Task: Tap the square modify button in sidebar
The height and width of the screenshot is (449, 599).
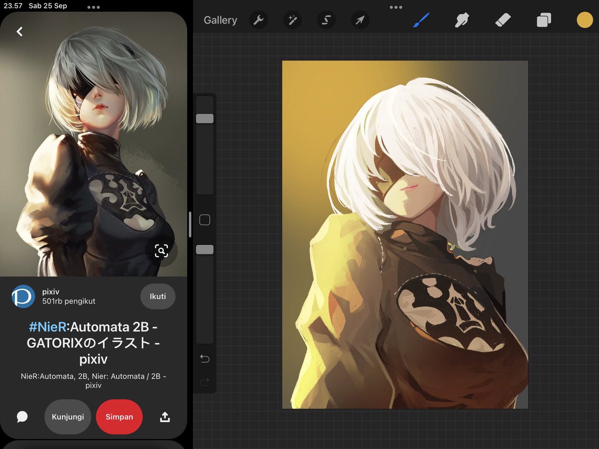Action: click(205, 220)
